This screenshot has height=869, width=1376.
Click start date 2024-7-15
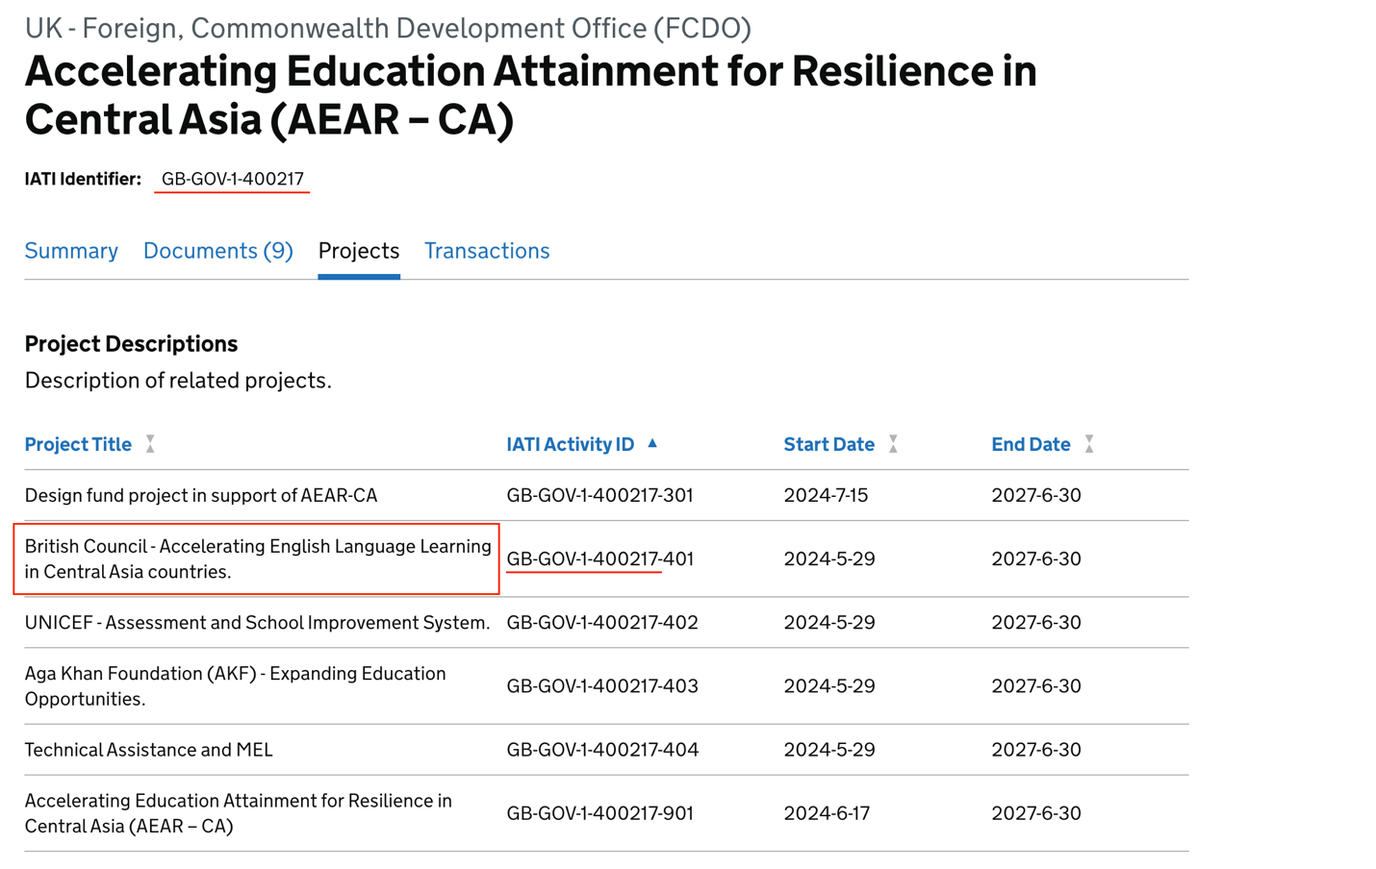point(826,495)
